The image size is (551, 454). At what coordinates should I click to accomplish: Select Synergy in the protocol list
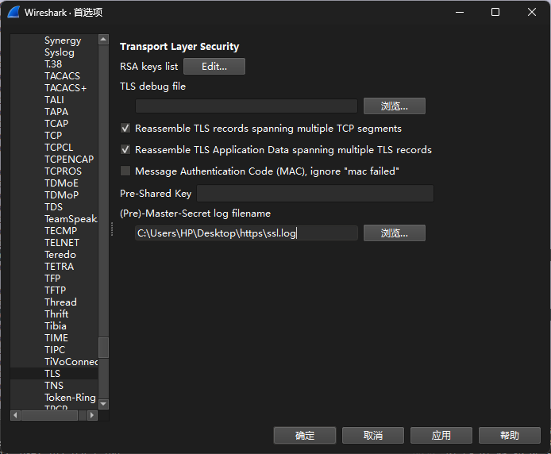[63, 40]
